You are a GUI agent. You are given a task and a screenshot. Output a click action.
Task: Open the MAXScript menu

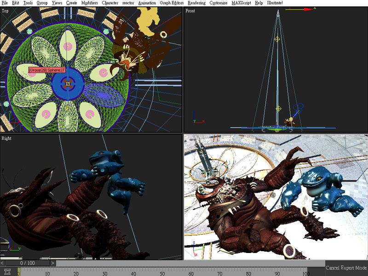click(x=241, y=3)
